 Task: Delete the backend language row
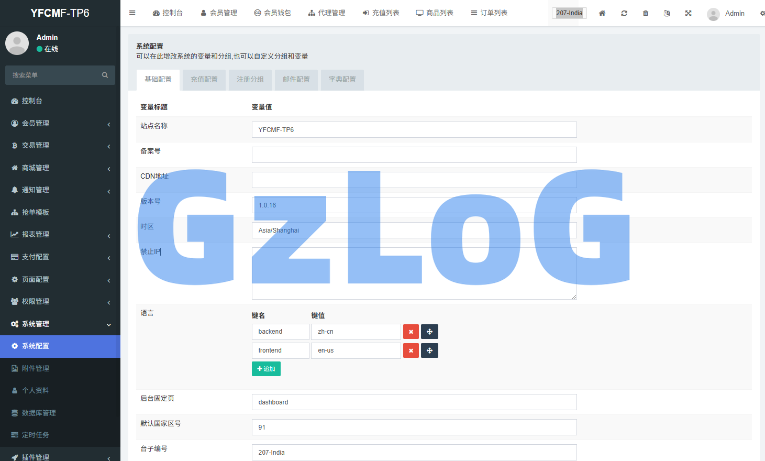pyautogui.click(x=411, y=332)
